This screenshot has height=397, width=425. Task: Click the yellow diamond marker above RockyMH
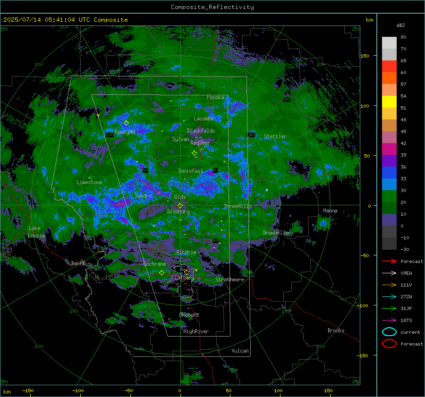(x=126, y=123)
